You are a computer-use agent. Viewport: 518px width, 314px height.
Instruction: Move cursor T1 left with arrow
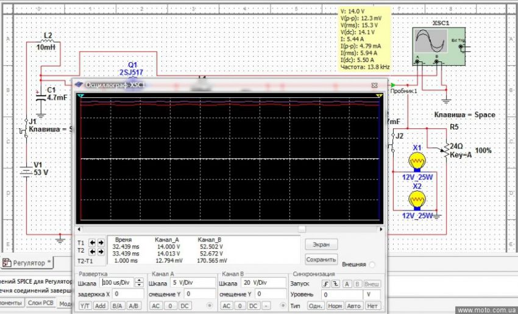[x=92, y=242]
